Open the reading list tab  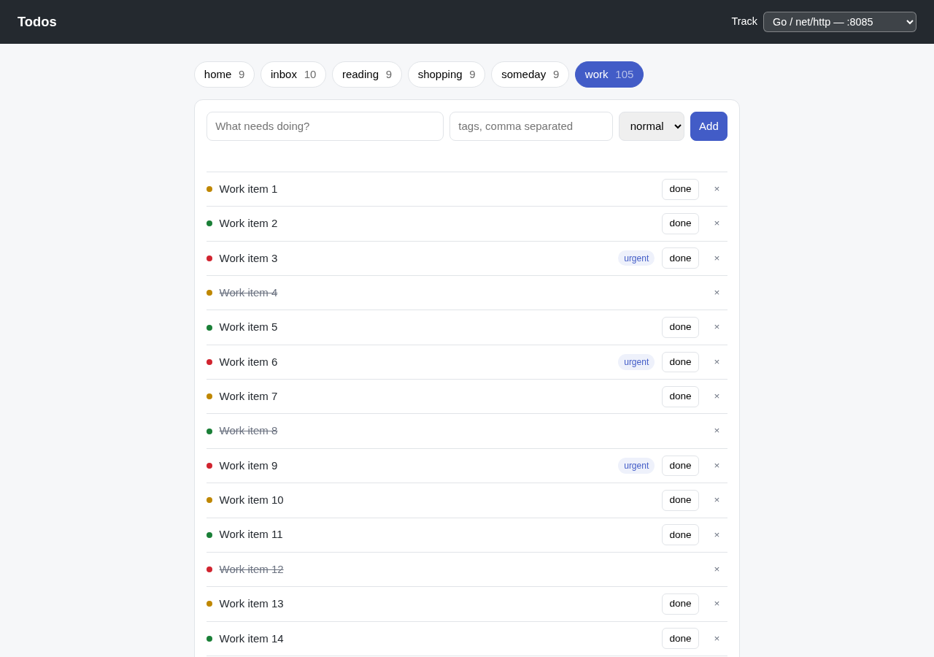click(x=367, y=74)
